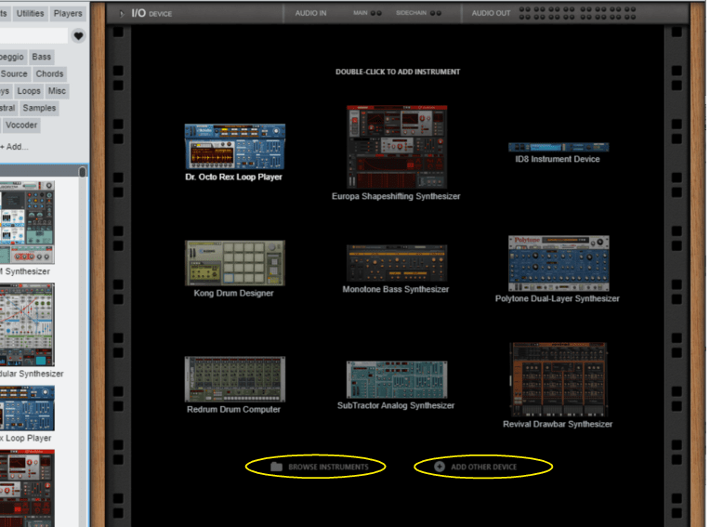Click the Add tag link
This screenshot has height=527, width=710.
tap(15, 147)
